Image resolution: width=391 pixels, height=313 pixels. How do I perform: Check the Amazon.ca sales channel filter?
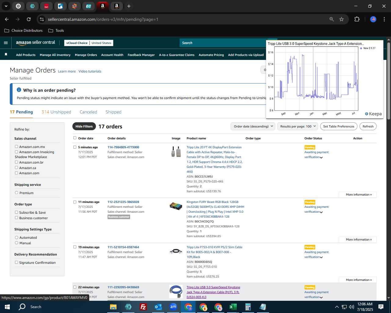pyautogui.click(x=16, y=168)
